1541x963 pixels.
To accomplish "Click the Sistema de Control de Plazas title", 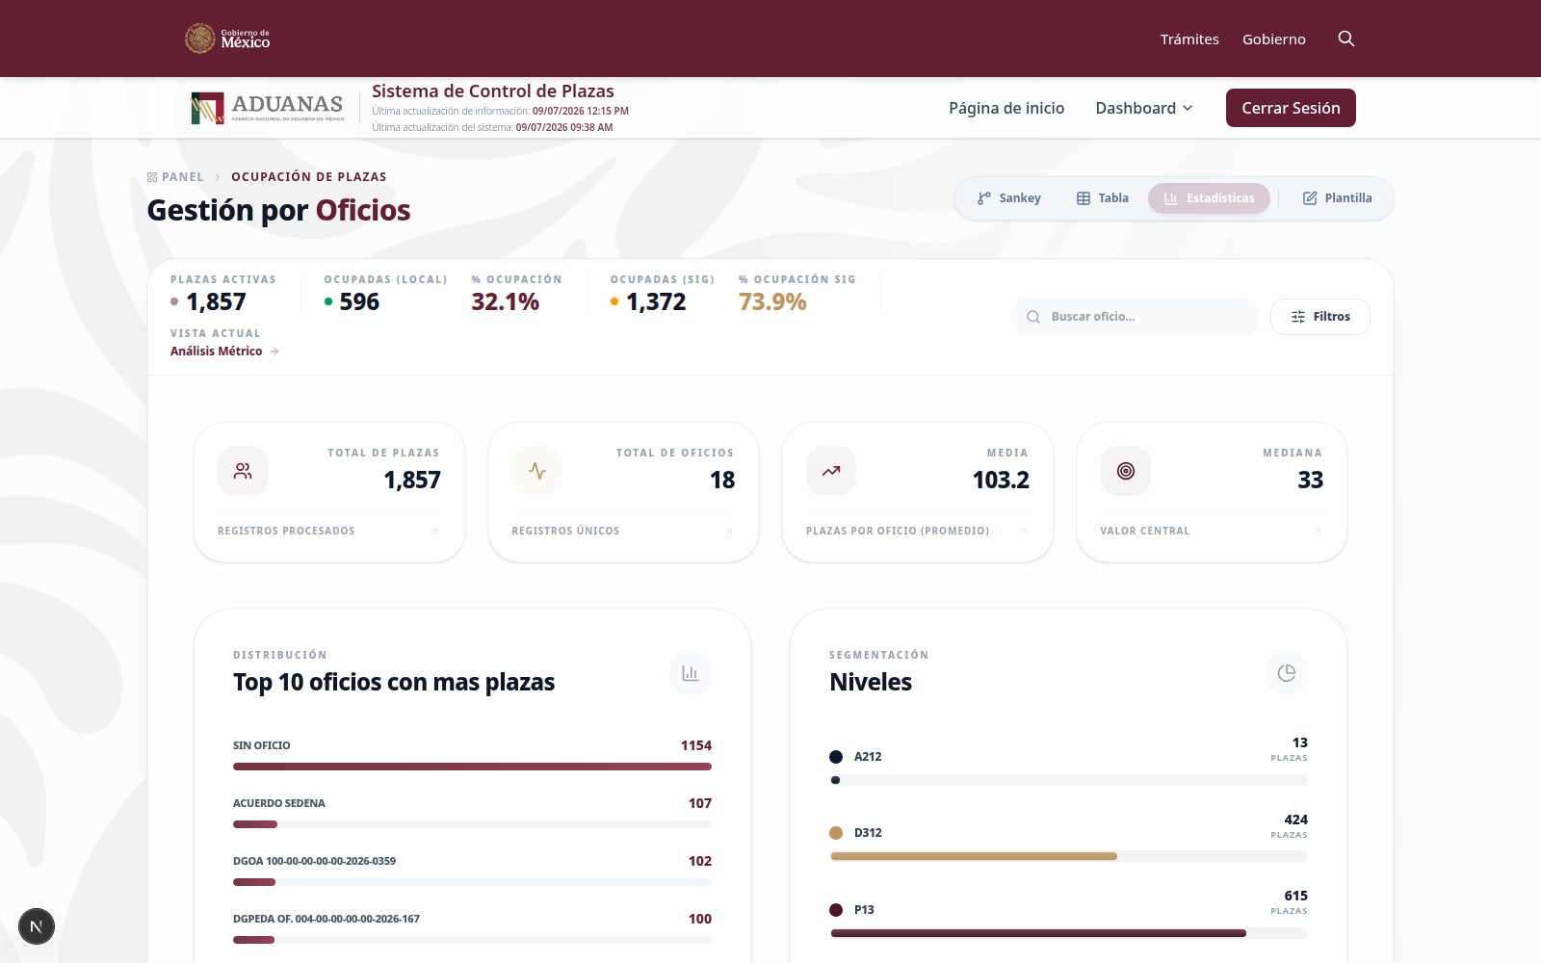I will 493,91.
